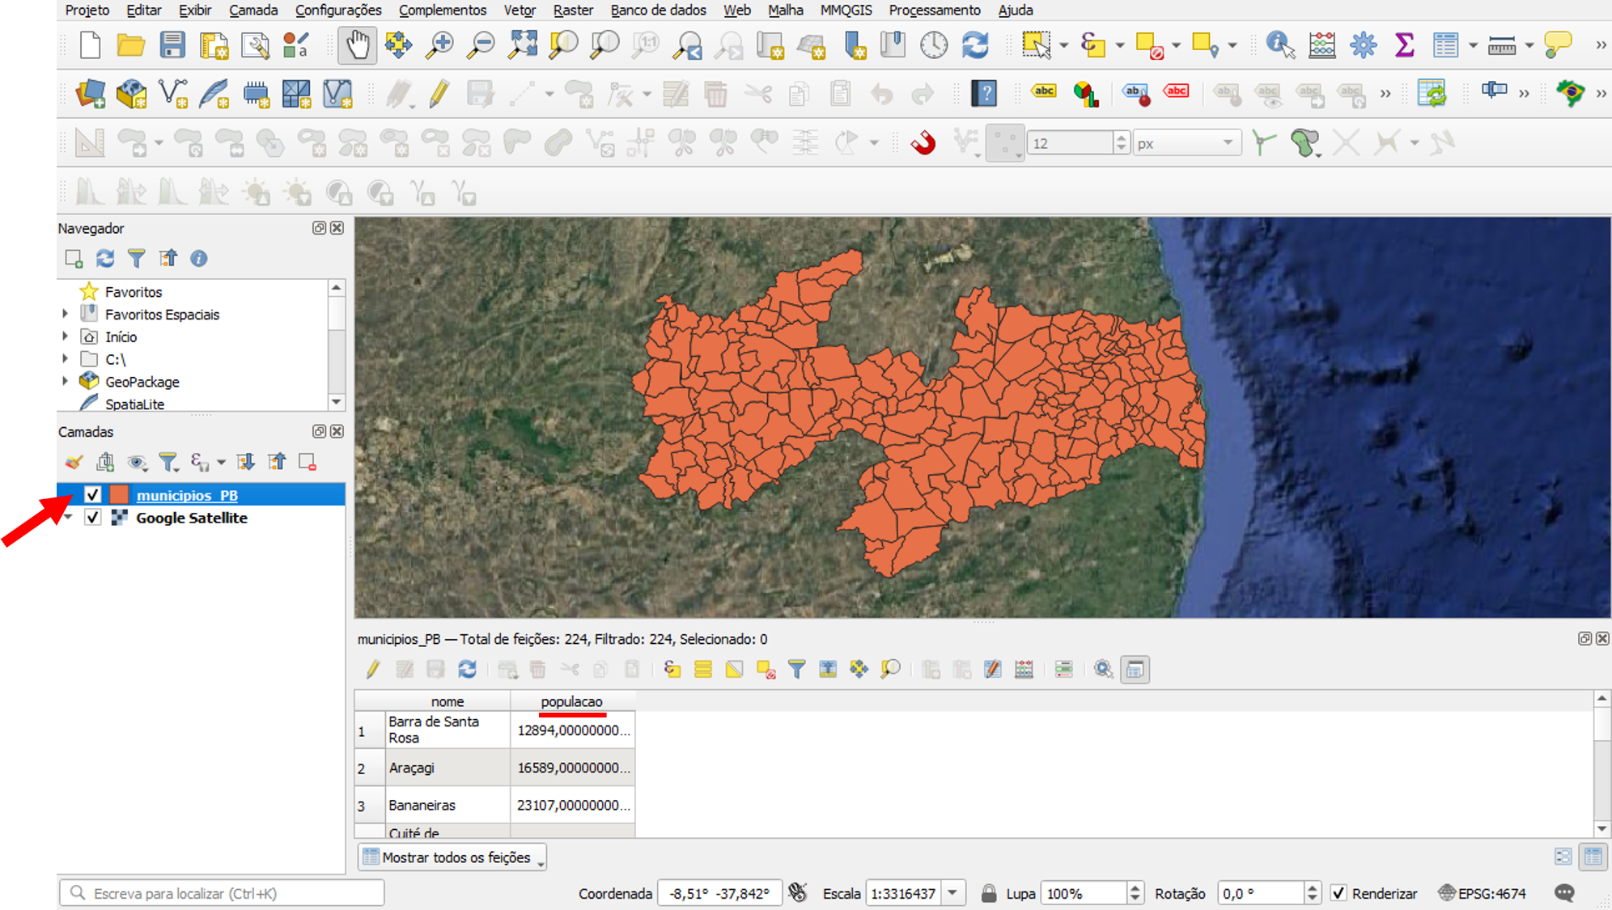Open the Escala scale dropdown

(953, 893)
